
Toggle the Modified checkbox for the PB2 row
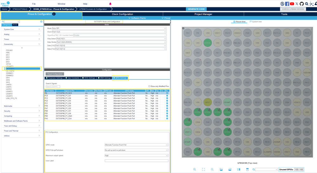pyautogui.click(x=167, y=116)
